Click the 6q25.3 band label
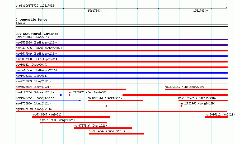This screenshot has height=144, width=235. (x=21, y=23)
